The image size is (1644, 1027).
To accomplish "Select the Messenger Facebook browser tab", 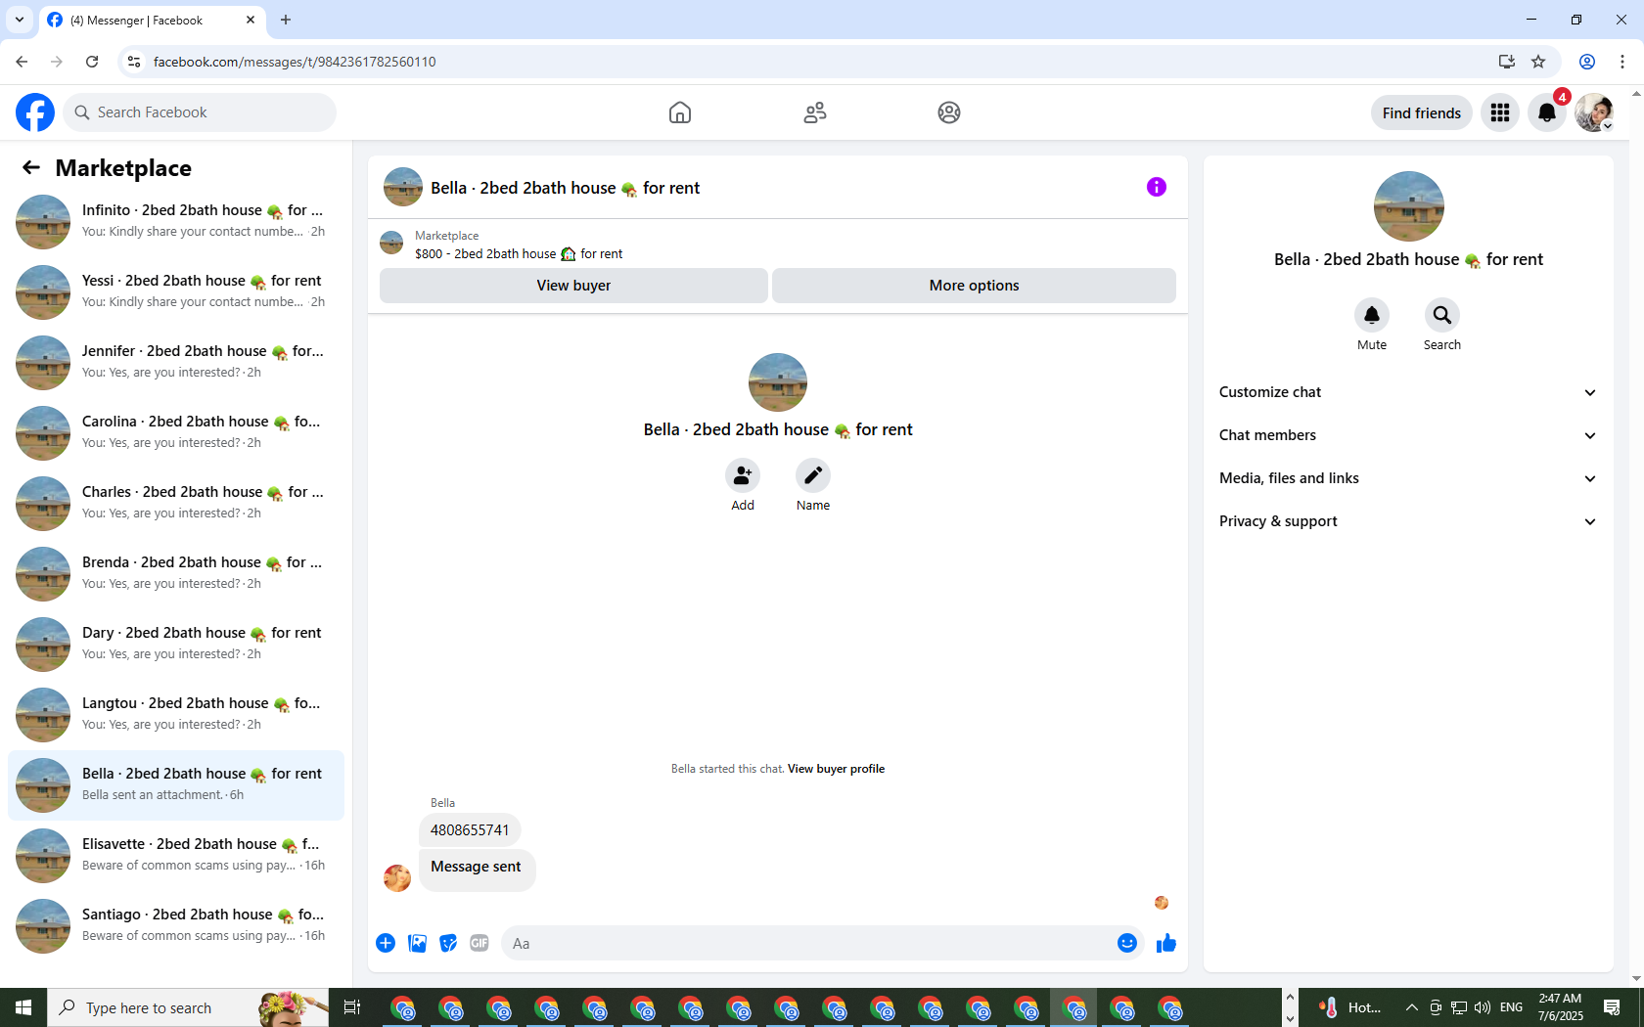I will tap(152, 20).
